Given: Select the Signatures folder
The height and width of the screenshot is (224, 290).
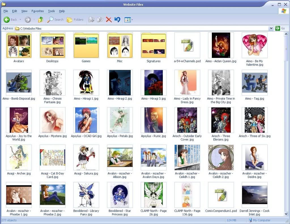Looking at the screenshot, I should 153,45.
